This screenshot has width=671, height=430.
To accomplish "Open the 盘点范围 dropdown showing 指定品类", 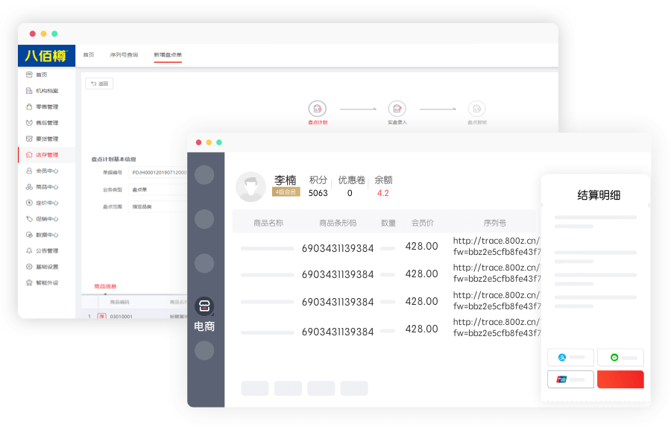I will coord(158,206).
